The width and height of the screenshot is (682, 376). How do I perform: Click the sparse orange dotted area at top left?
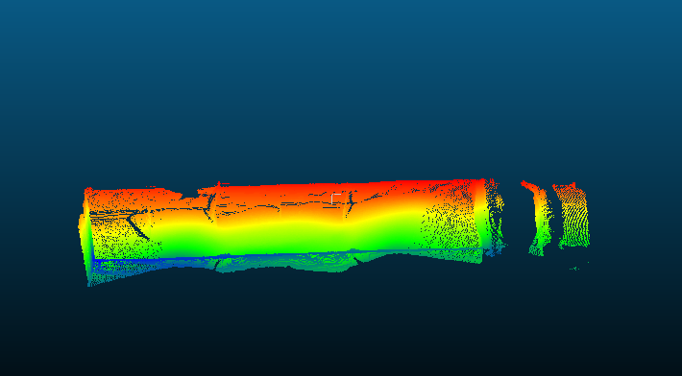click(x=126, y=200)
